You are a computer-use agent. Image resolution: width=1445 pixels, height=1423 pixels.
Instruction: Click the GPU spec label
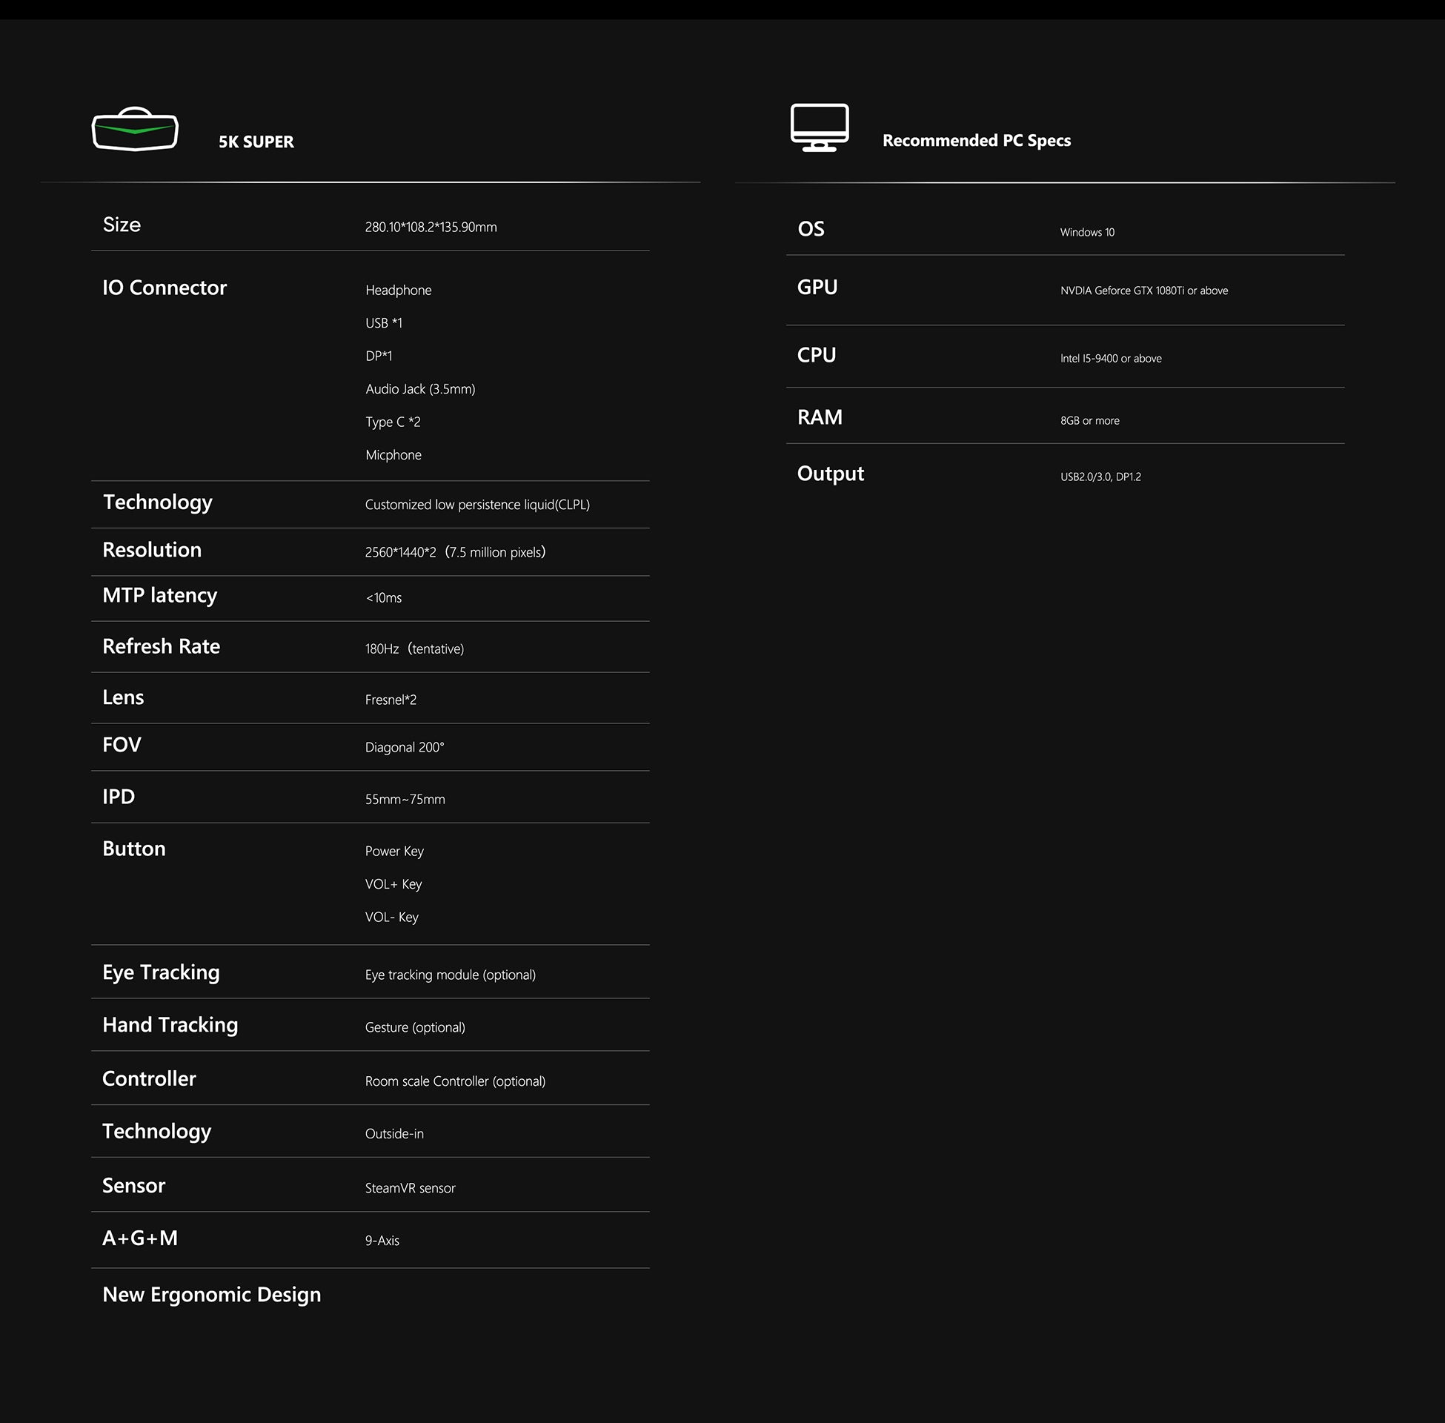pos(817,288)
